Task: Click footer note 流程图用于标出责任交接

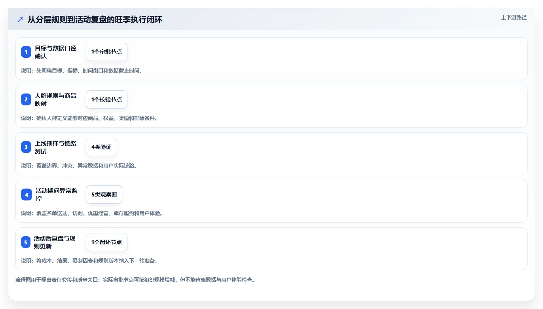Action: (135, 280)
